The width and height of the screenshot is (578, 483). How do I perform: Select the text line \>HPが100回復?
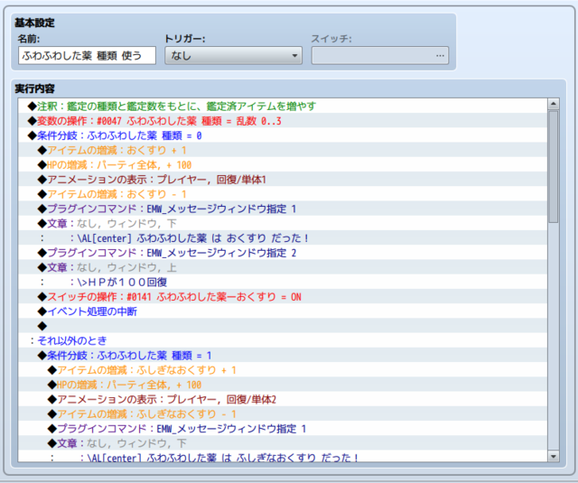[283, 283]
